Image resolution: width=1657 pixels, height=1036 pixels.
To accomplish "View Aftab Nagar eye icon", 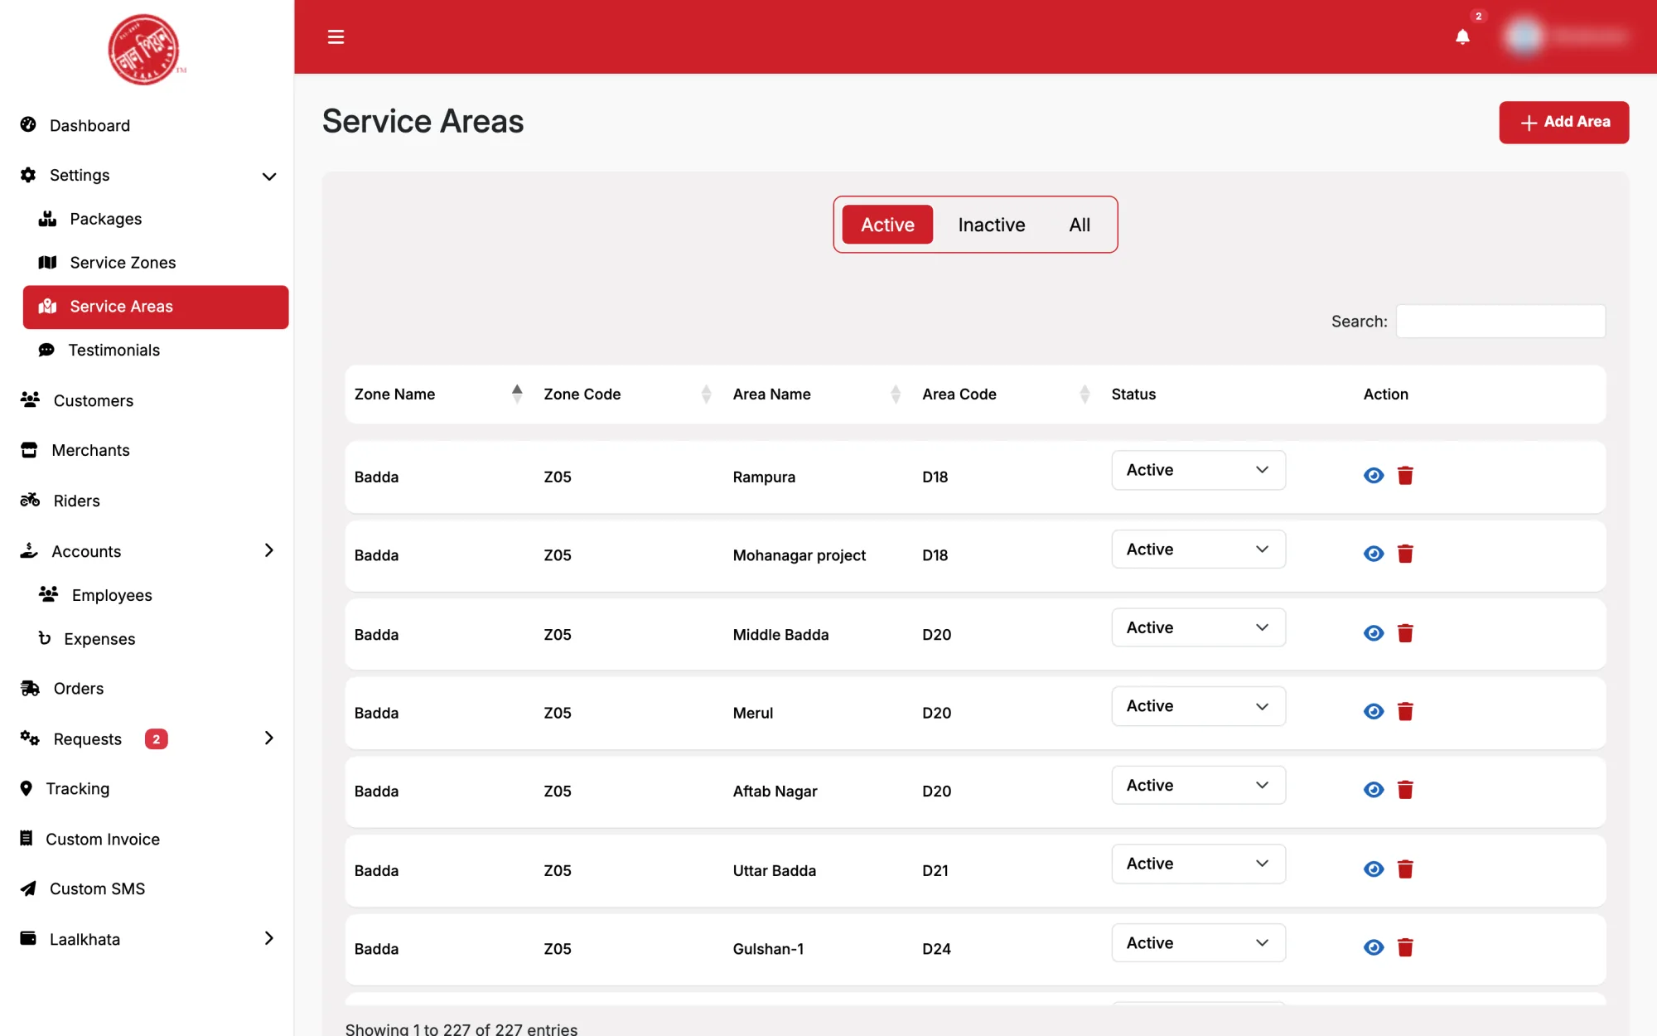I will pyautogui.click(x=1374, y=790).
